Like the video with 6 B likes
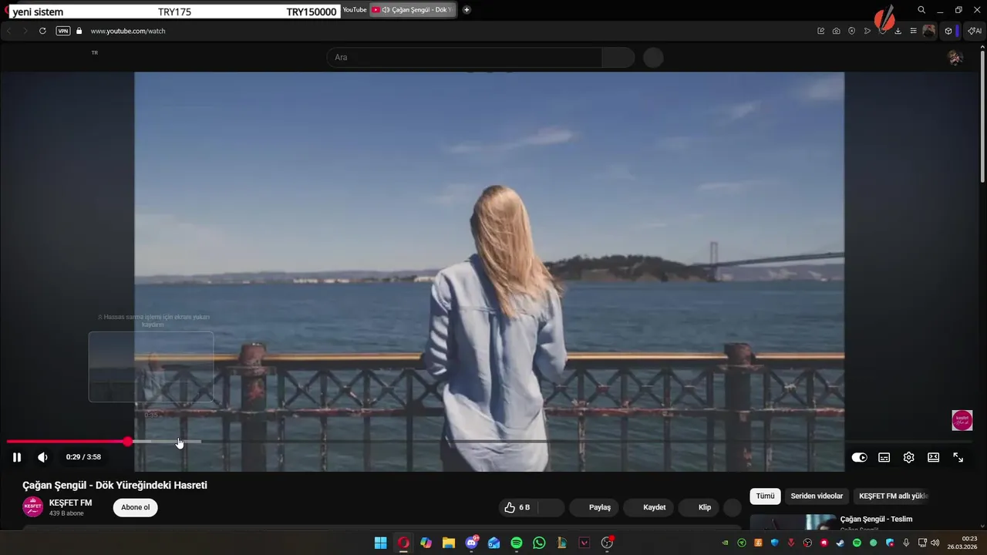This screenshot has width=987, height=555. point(519,507)
